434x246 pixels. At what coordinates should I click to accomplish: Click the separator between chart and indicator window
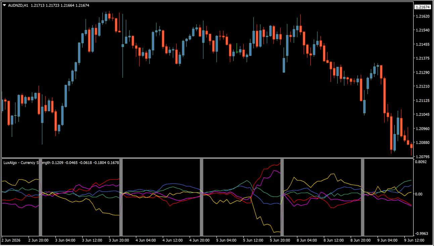point(207,158)
